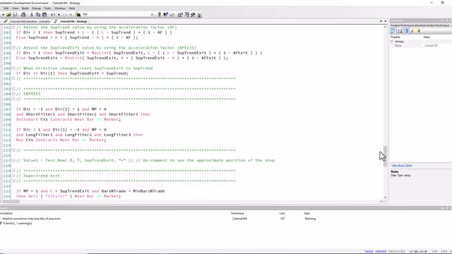Click the properties window toolbar icon
This screenshot has height=254, width=452.
pos(180,14)
